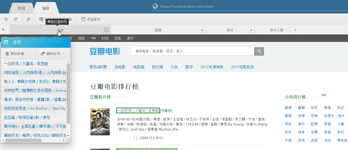This screenshot has width=348, height=150.
Task: Click 删除此列 eraser button
Action: 50,54
